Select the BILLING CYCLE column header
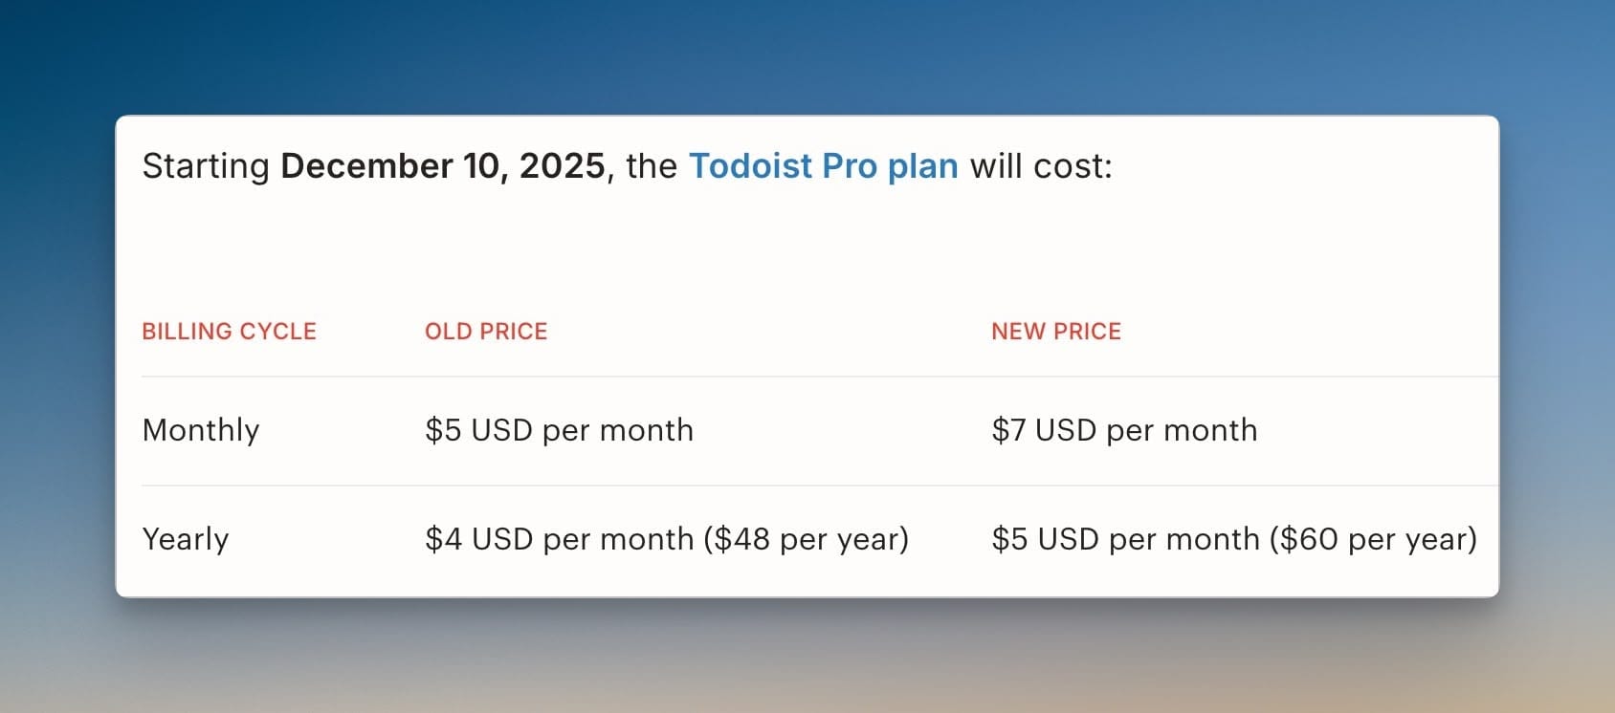Viewport: 1615px width, 713px height. 229,332
